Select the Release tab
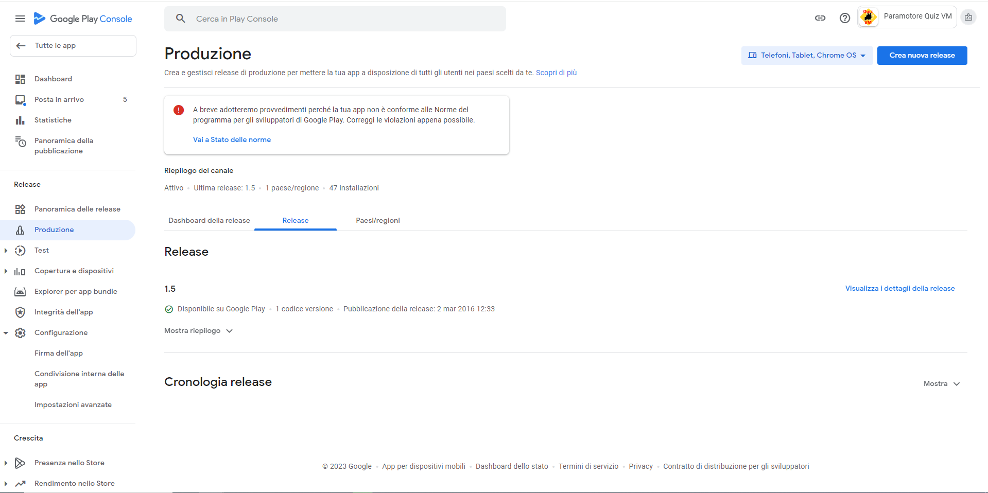This screenshot has width=988, height=493. [296, 221]
